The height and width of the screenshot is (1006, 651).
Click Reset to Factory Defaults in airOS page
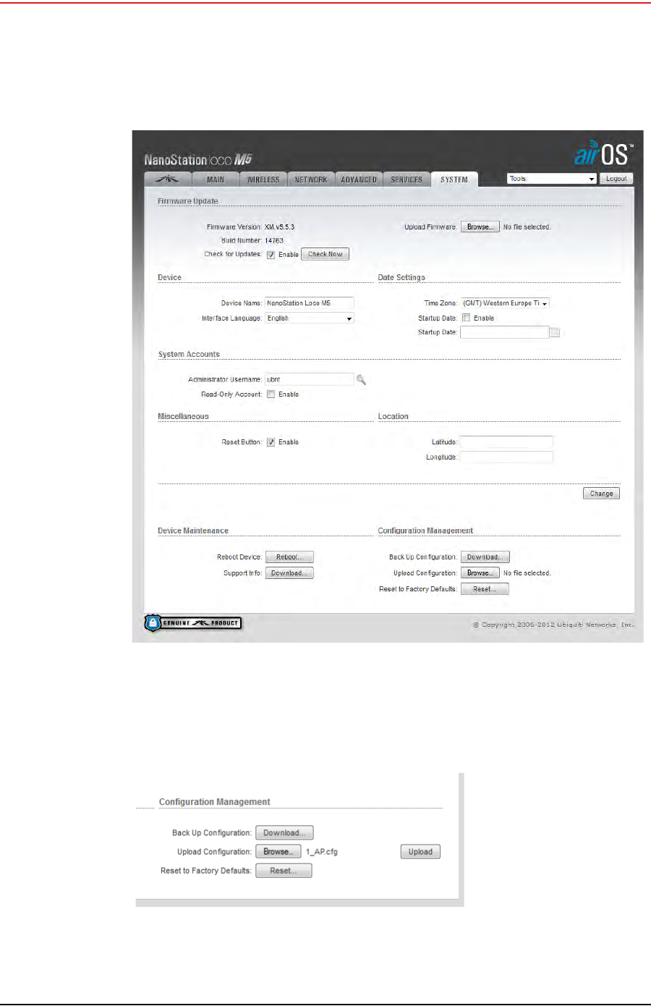485,589
